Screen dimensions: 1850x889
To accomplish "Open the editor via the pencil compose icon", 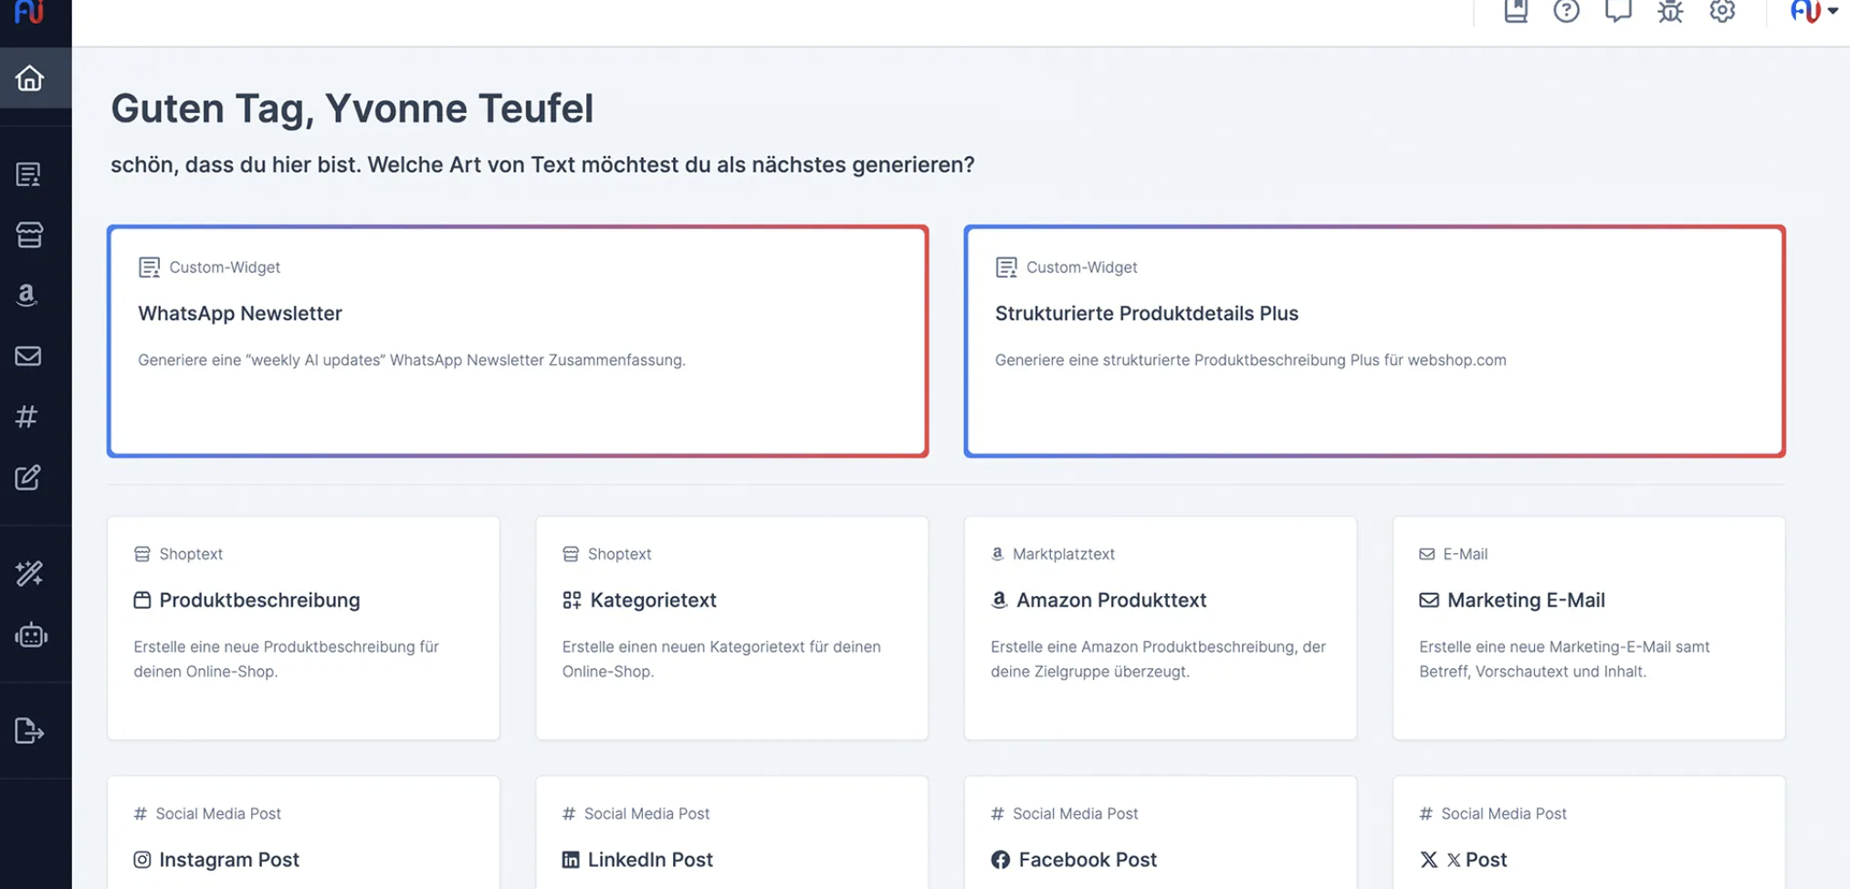I will click(29, 477).
